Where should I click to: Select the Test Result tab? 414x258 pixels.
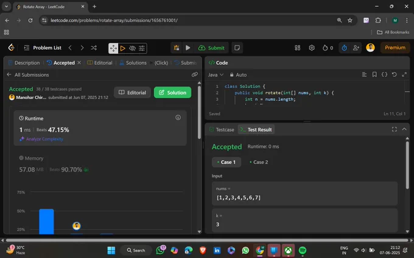point(256,129)
